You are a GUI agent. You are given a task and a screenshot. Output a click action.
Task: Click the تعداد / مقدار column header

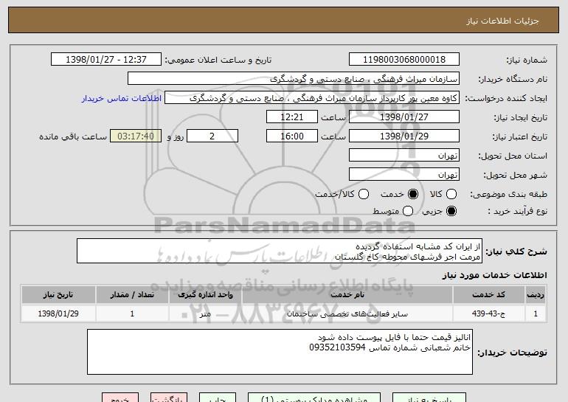point(132,295)
